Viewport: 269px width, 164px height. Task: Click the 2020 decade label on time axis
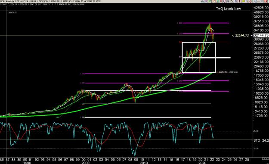tap(202, 163)
